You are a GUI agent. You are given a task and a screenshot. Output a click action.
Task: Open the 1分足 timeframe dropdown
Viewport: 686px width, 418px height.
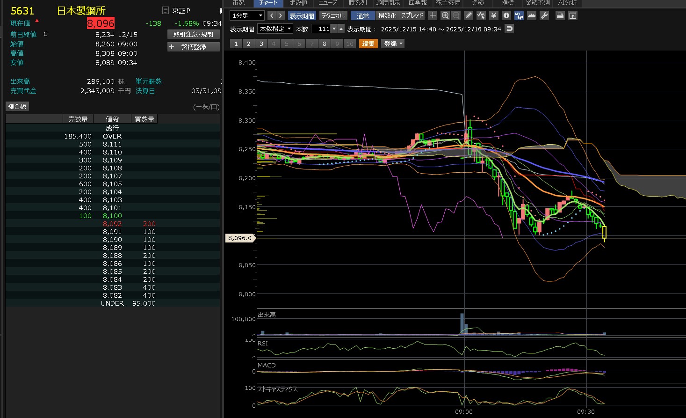247,15
